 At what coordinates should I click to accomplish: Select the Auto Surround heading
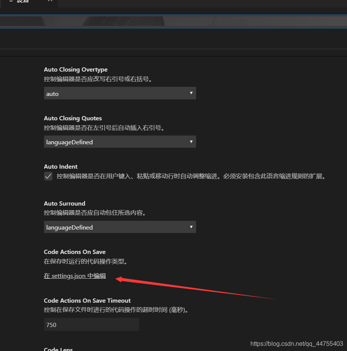click(65, 204)
